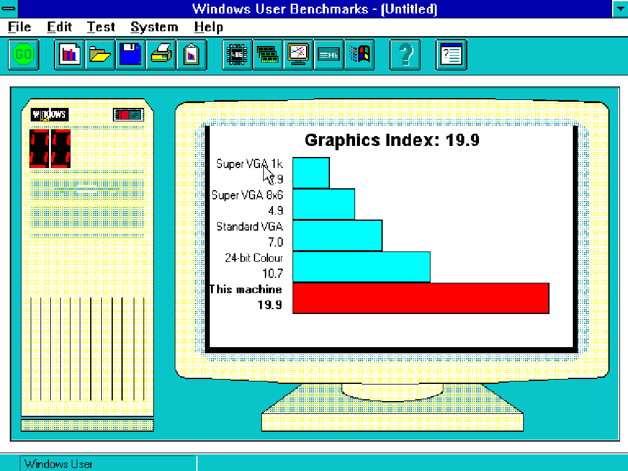628x471 pixels.
Task: Open help with the question mark icon
Action: point(405,55)
